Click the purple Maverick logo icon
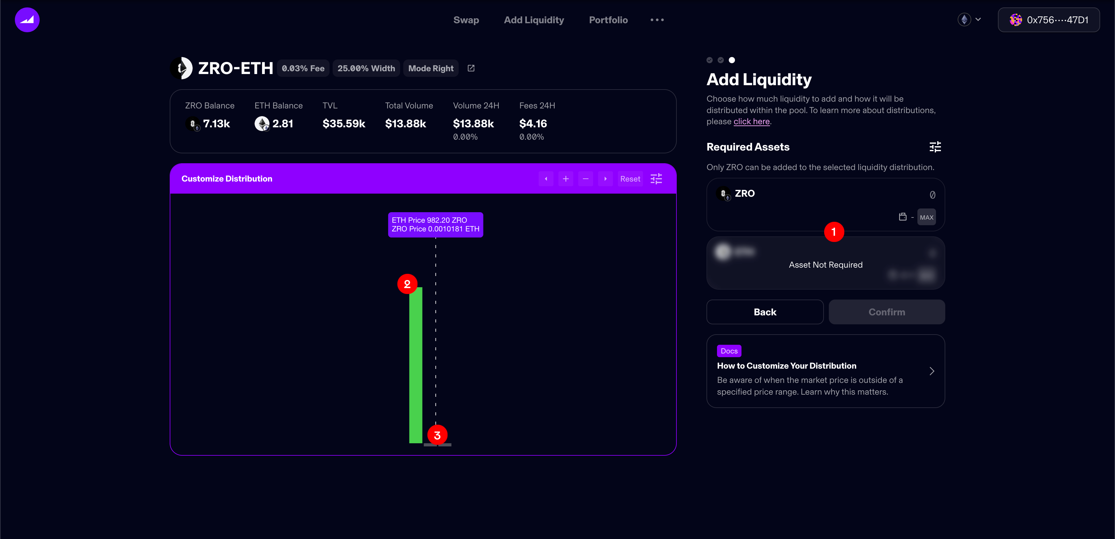This screenshot has height=539, width=1115. coord(27,20)
